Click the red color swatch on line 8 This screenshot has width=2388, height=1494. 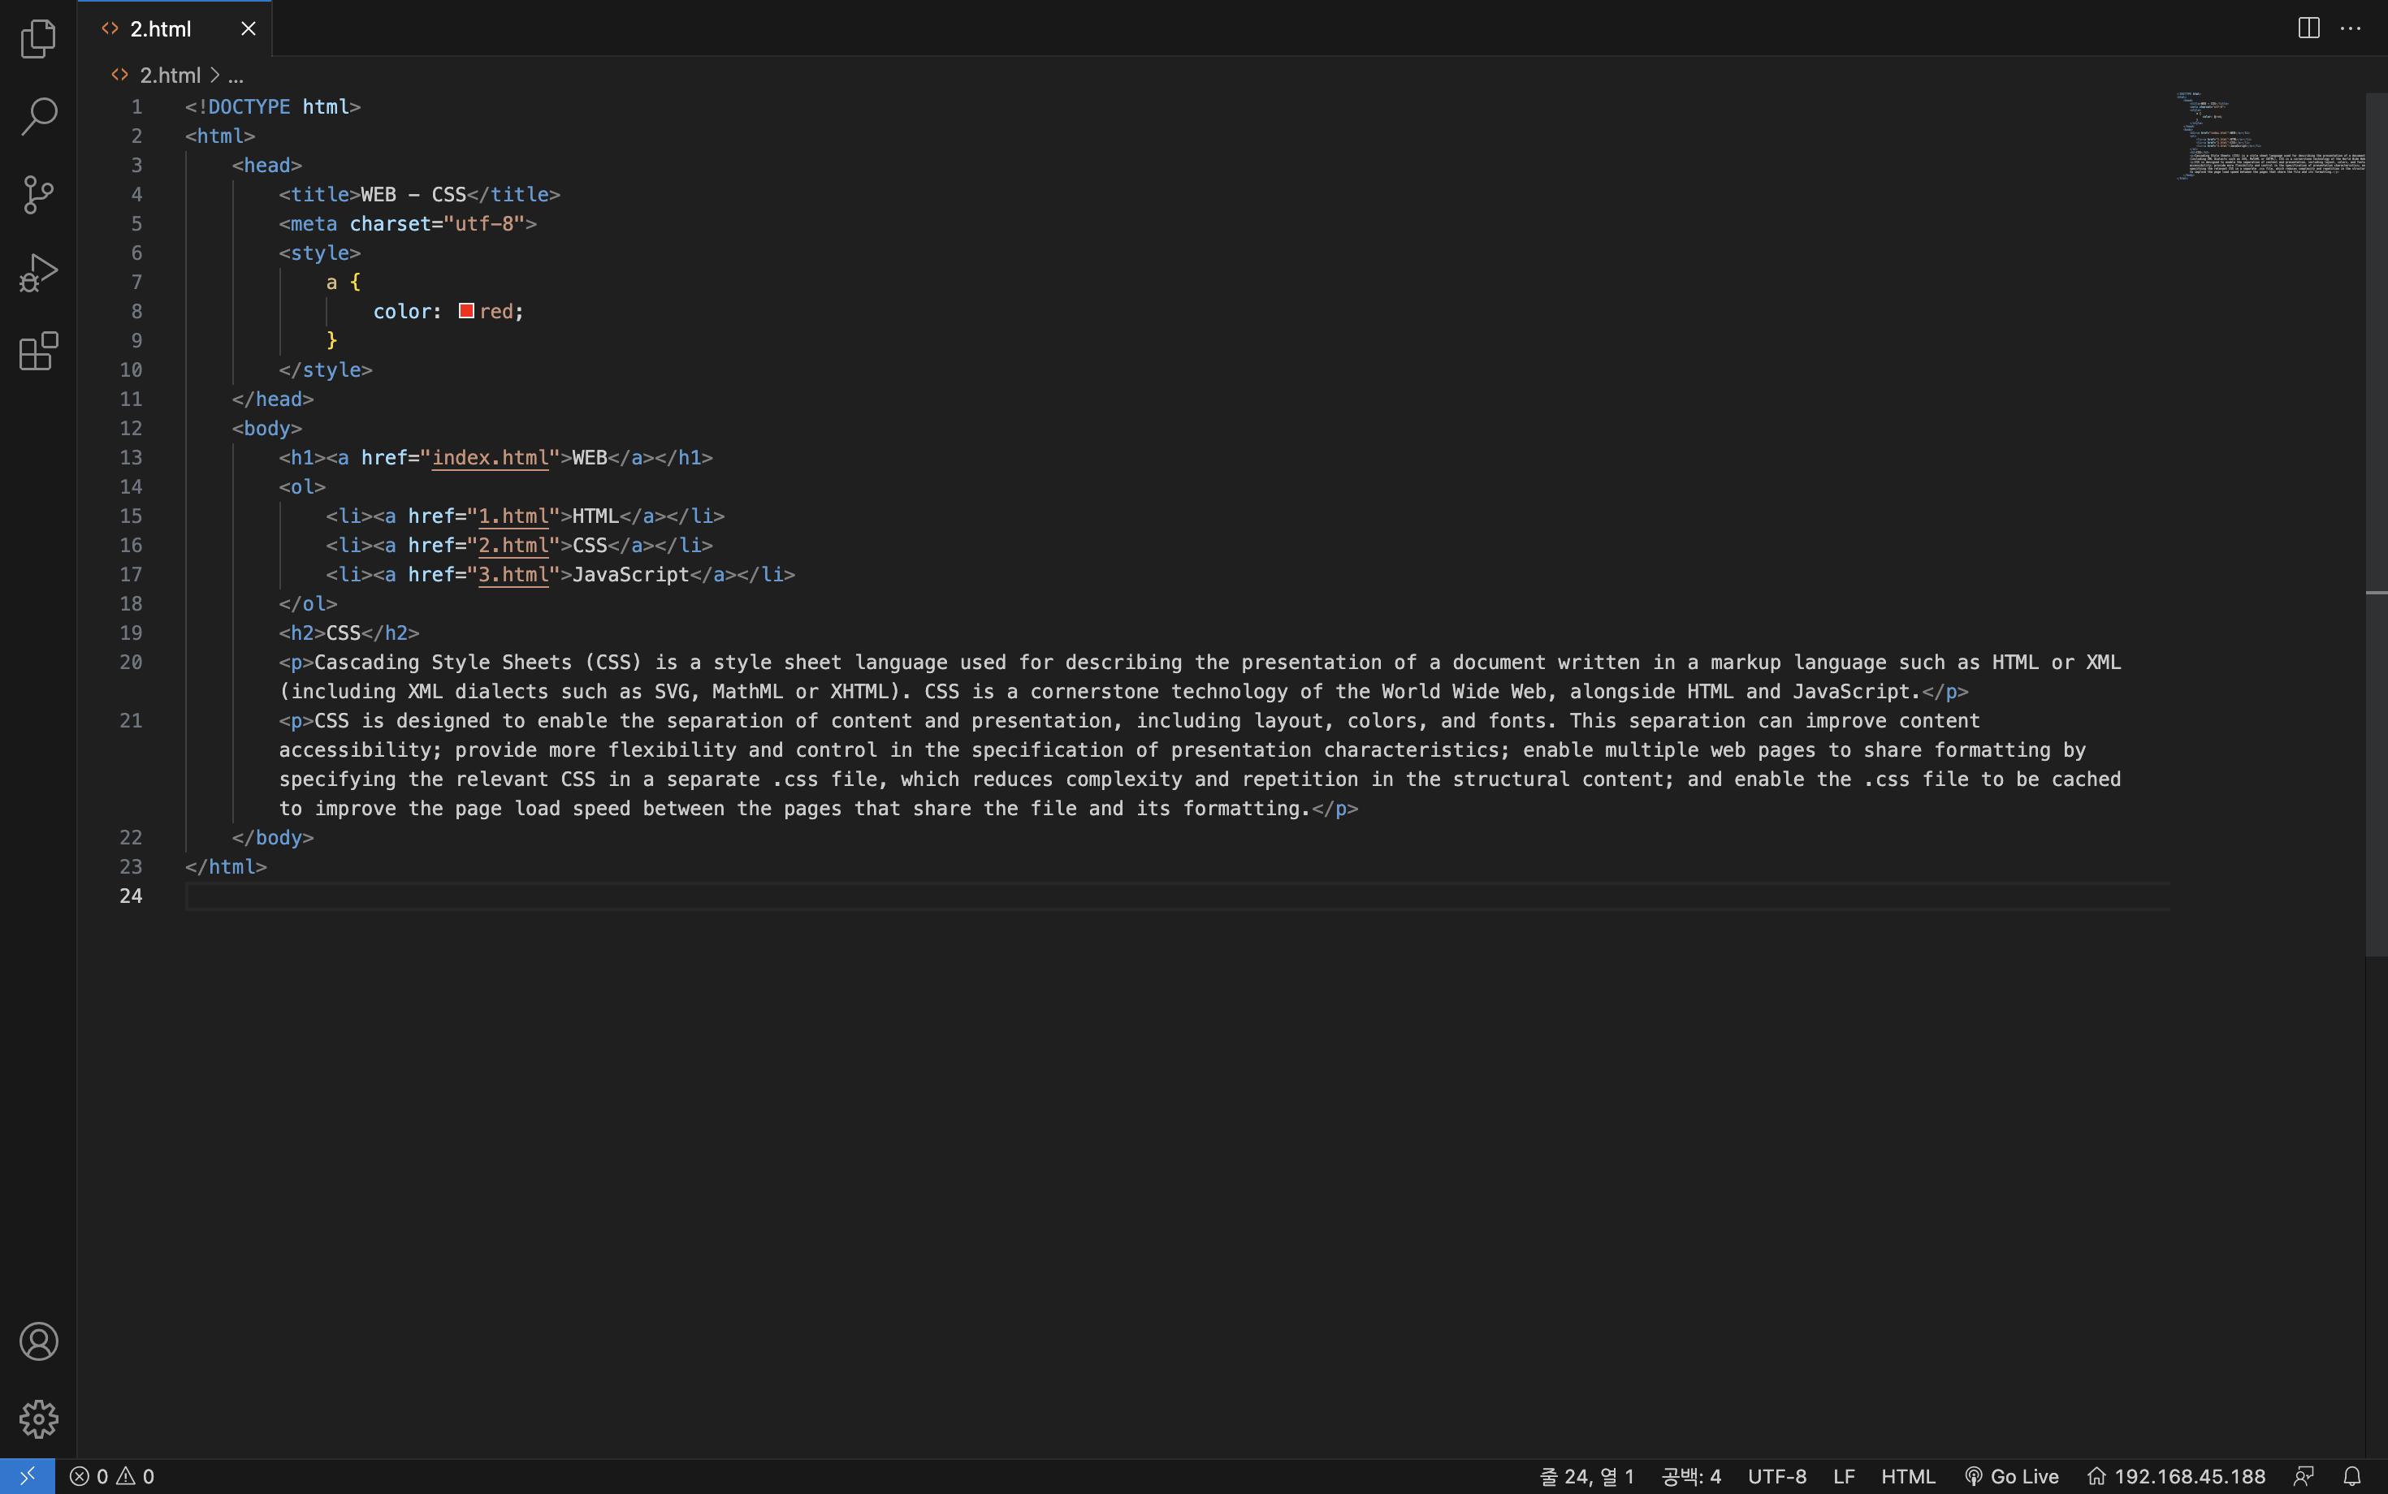tap(465, 310)
